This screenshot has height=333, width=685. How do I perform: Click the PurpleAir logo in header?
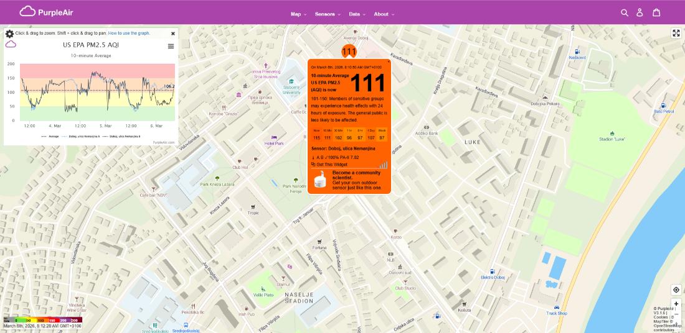(46, 12)
